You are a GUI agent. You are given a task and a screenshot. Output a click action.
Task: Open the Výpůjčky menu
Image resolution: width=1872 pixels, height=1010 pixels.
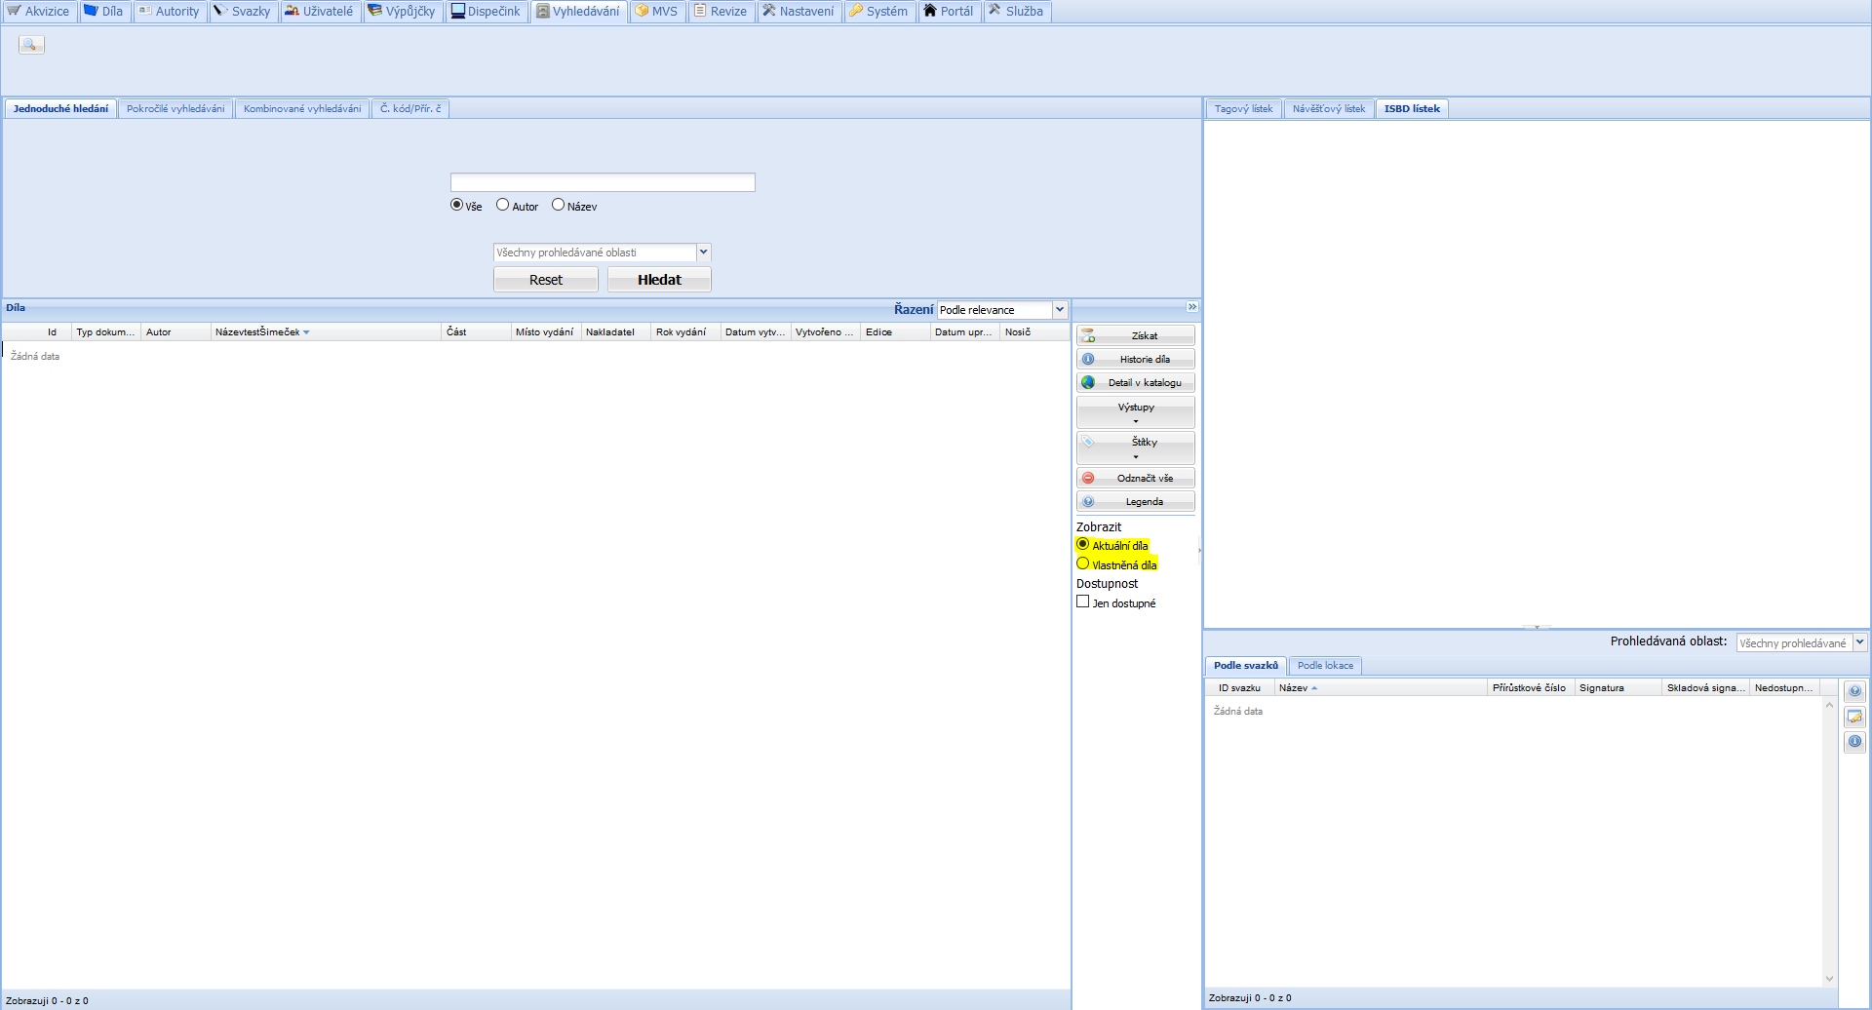401,12
